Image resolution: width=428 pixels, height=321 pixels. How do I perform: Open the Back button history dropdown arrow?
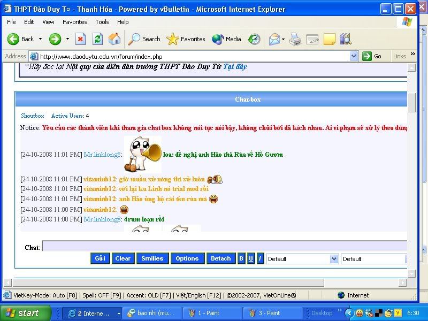pyautogui.click(x=40, y=39)
